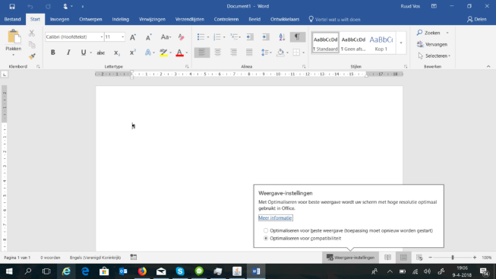Image resolution: width=496 pixels, height=279 pixels.
Task: Open Skype from the taskbar
Action: tap(180, 271)
